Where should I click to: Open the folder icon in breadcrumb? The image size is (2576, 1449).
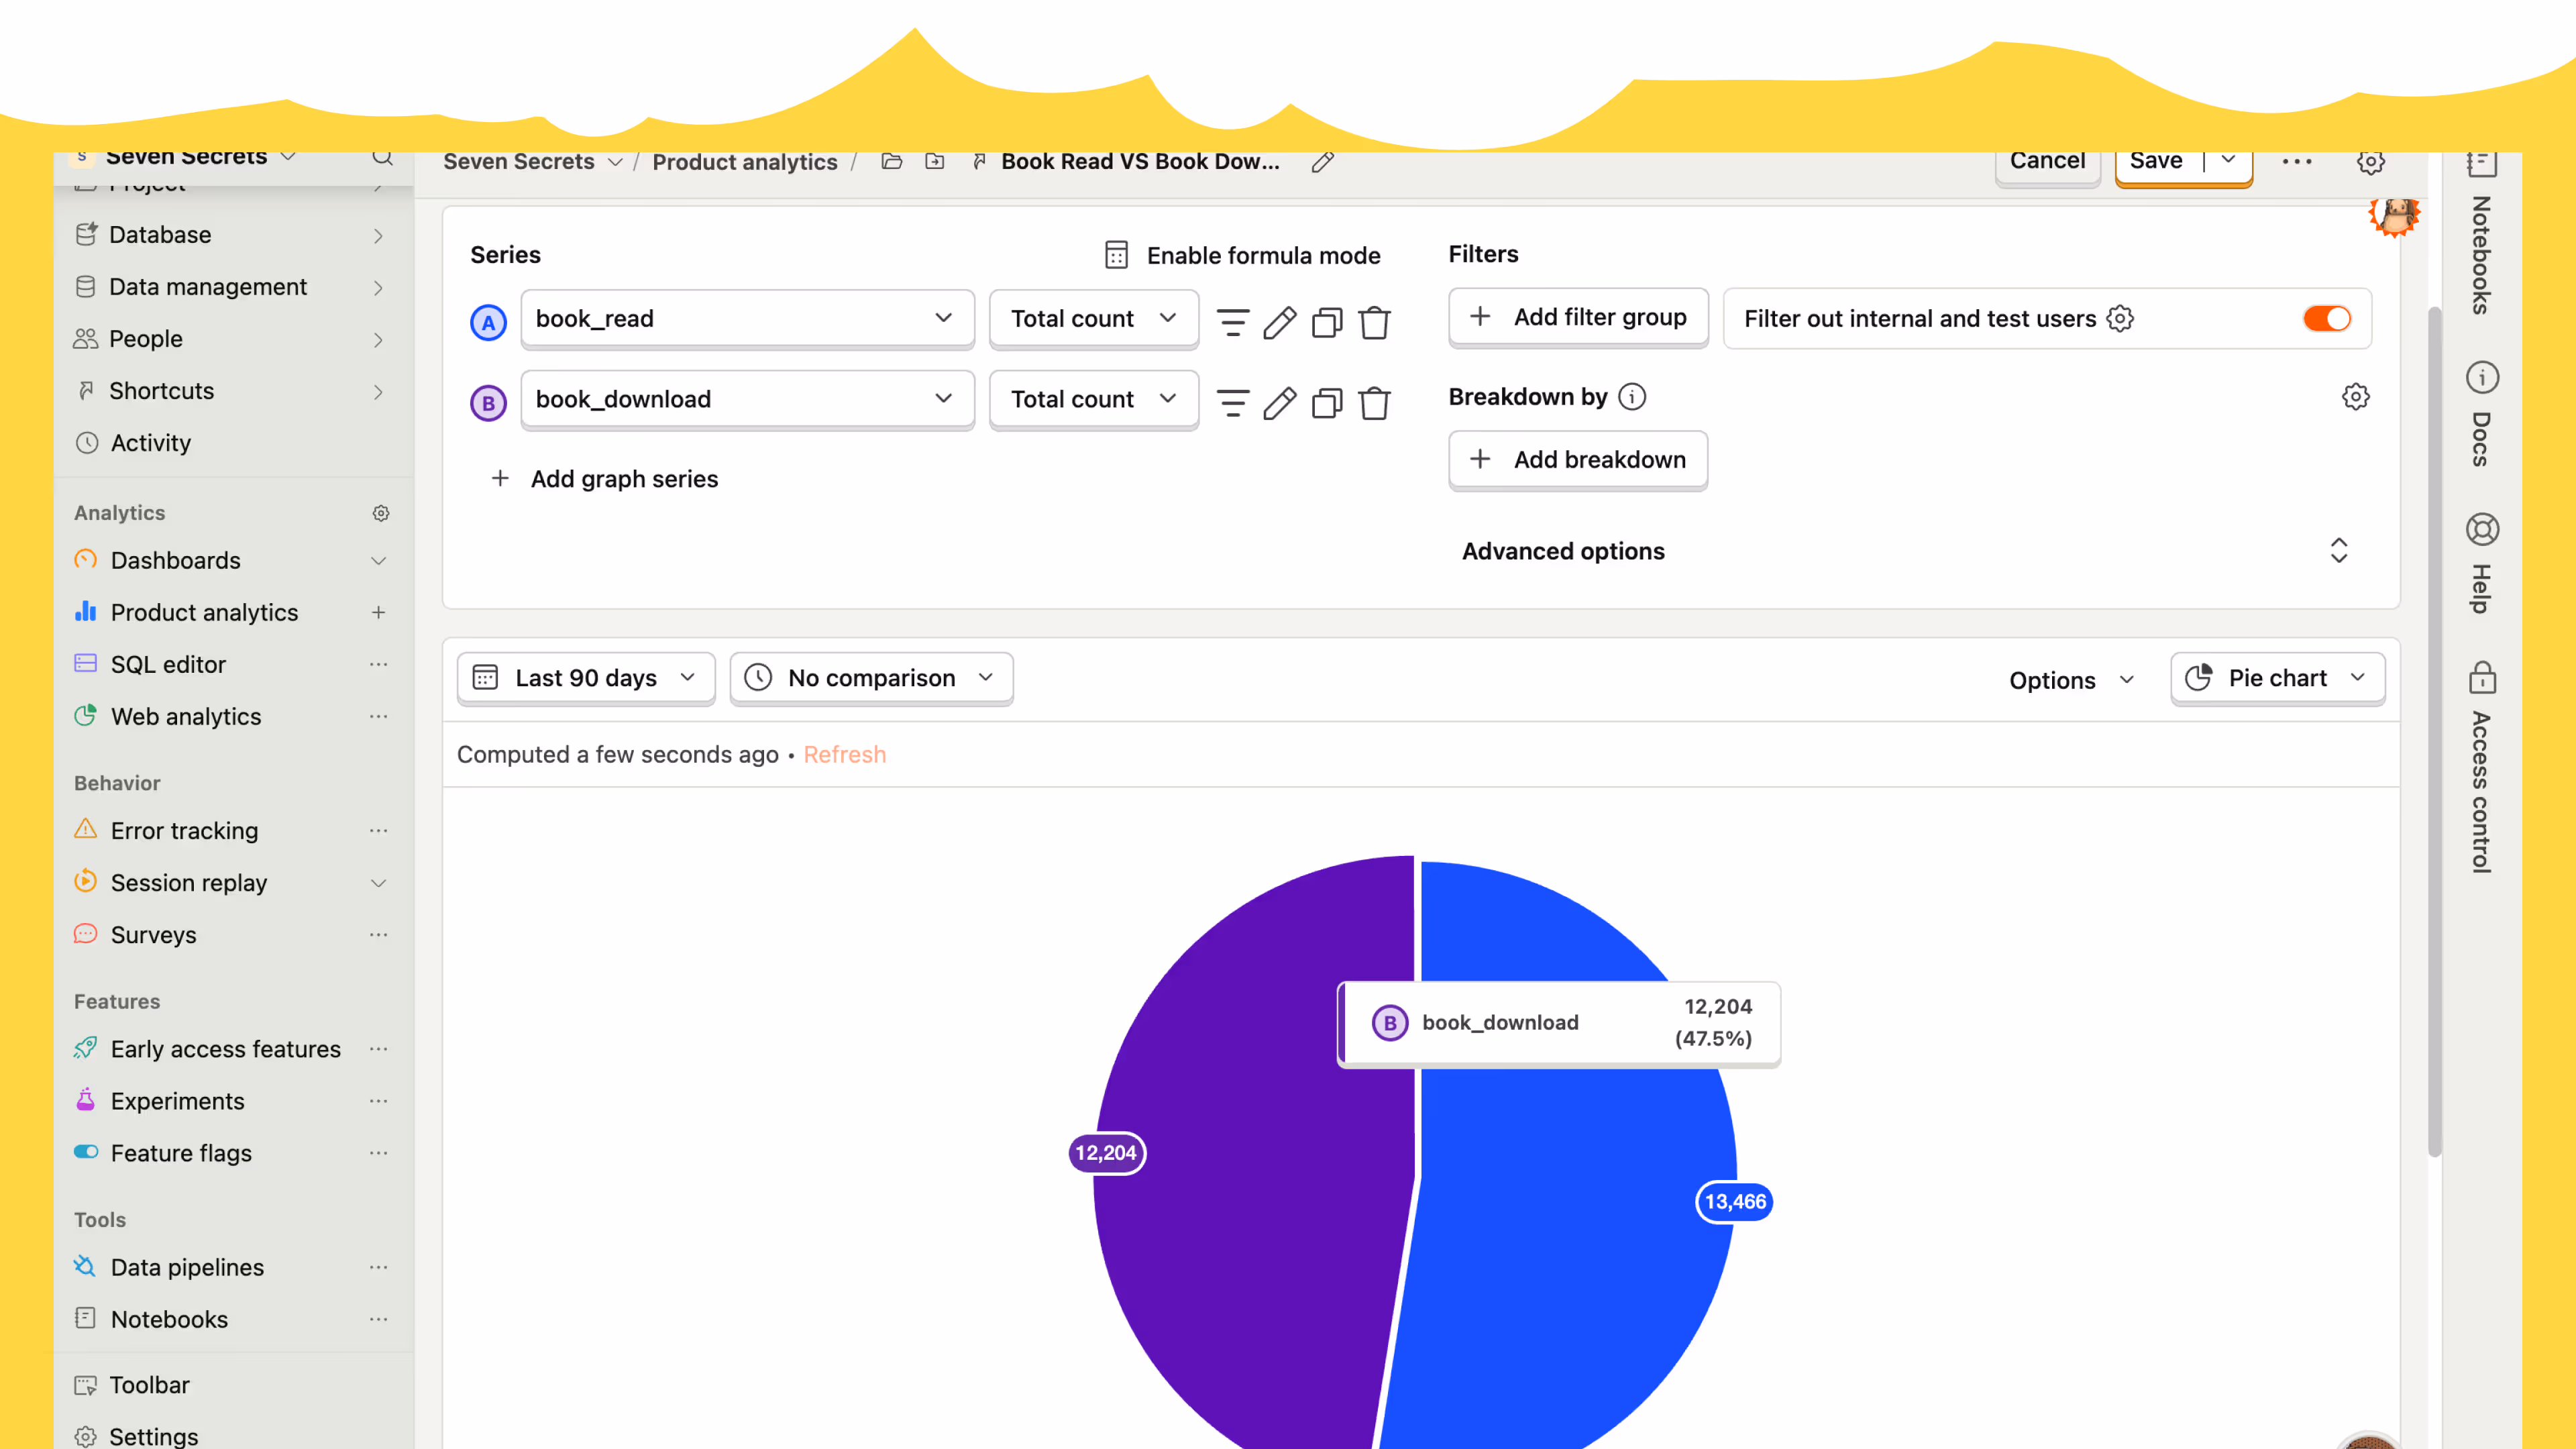(x=892, y=161)
